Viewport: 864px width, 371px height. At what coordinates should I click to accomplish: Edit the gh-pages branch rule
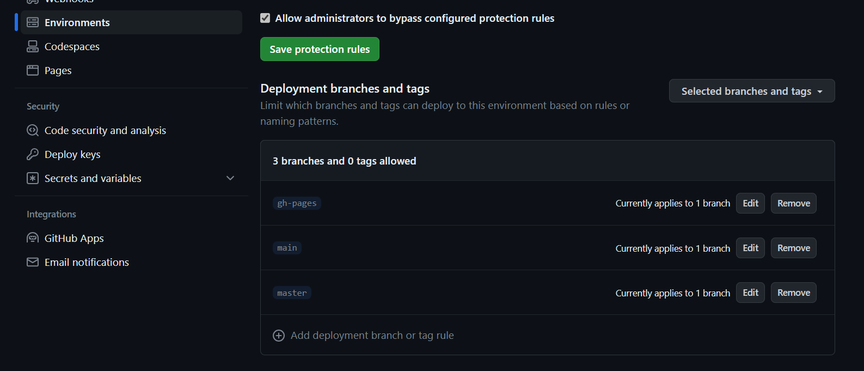[x=750, y=203]
